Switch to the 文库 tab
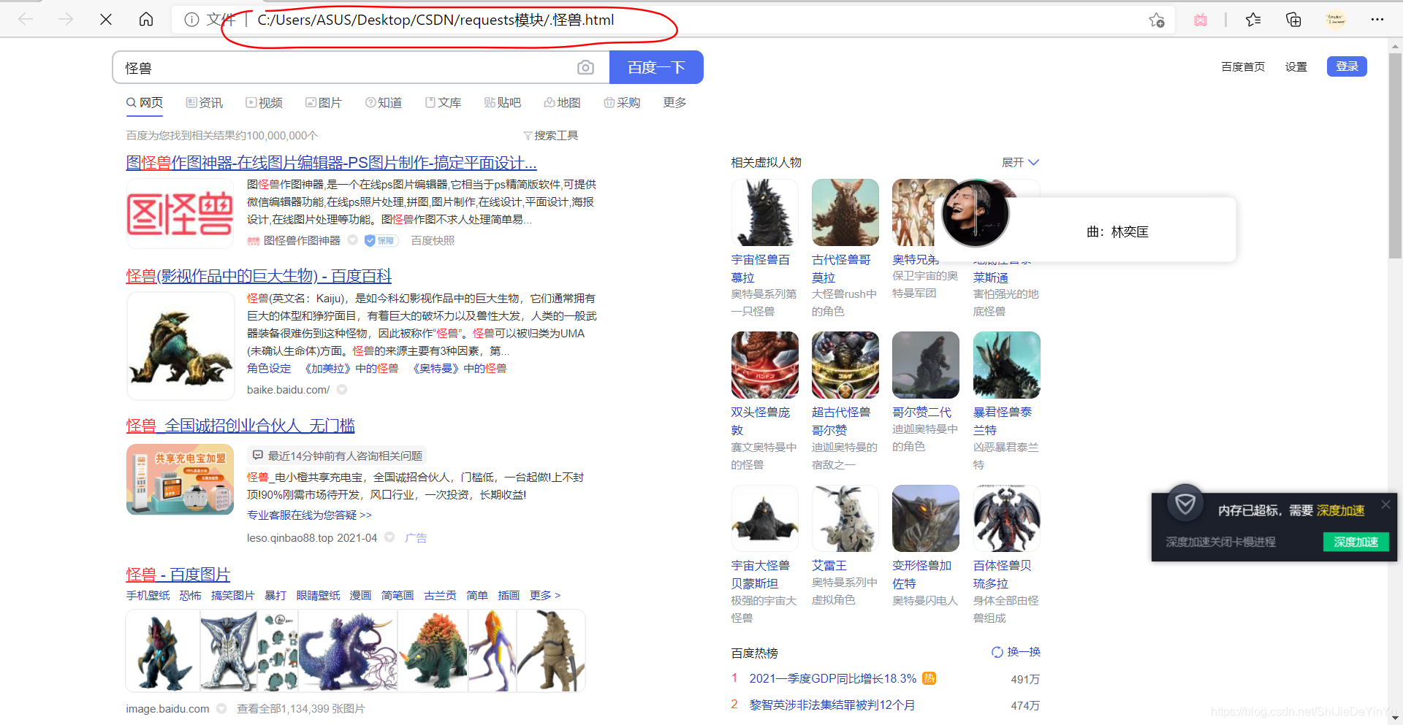 444,102
